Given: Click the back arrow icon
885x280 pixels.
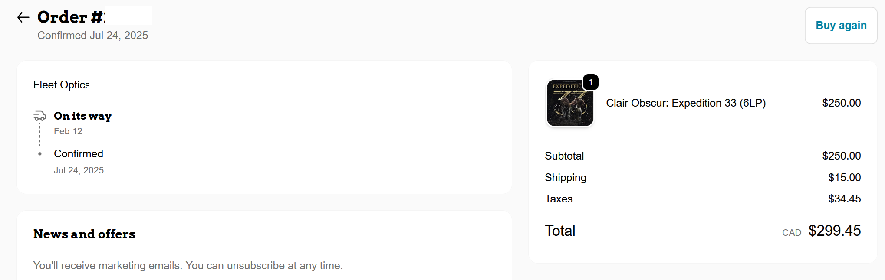Looking at the screenshot, I should [23, 17].
